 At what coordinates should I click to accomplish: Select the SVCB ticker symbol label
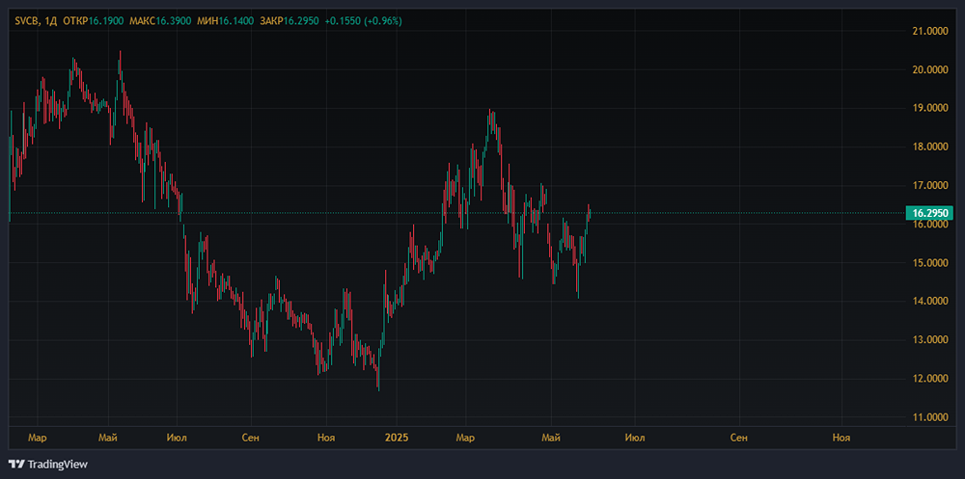click(26, 21)
